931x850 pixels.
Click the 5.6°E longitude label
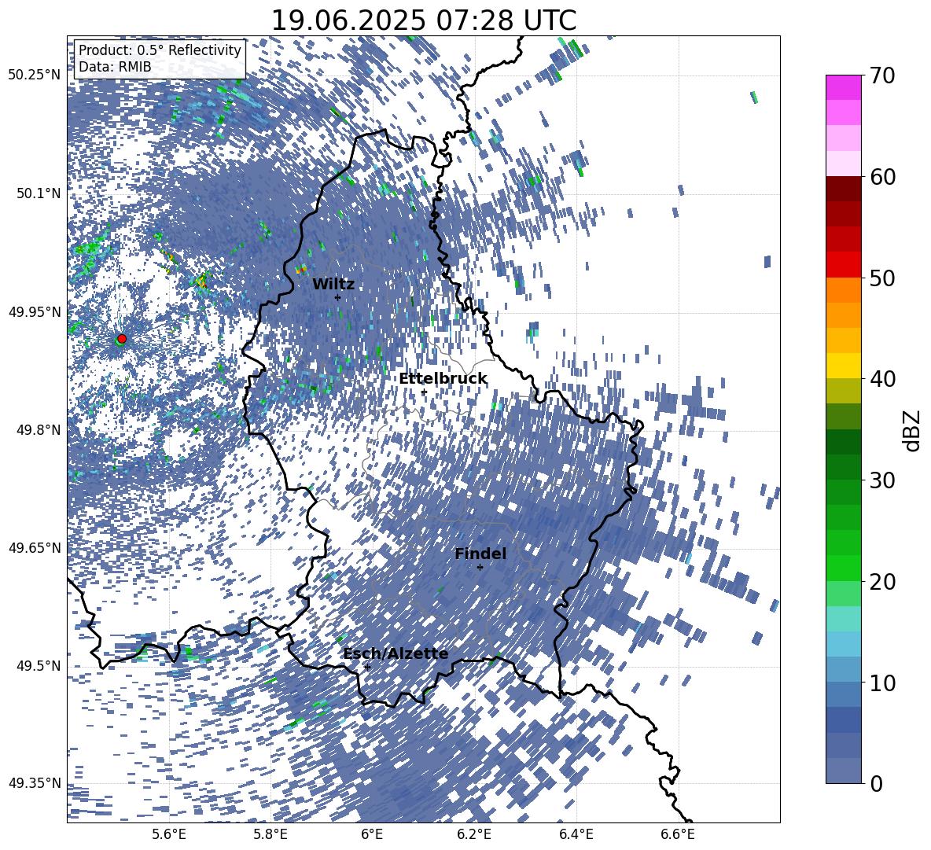[169, 834]
